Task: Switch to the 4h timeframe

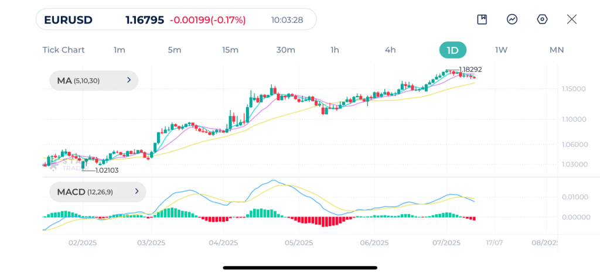Action: (390, 50)
